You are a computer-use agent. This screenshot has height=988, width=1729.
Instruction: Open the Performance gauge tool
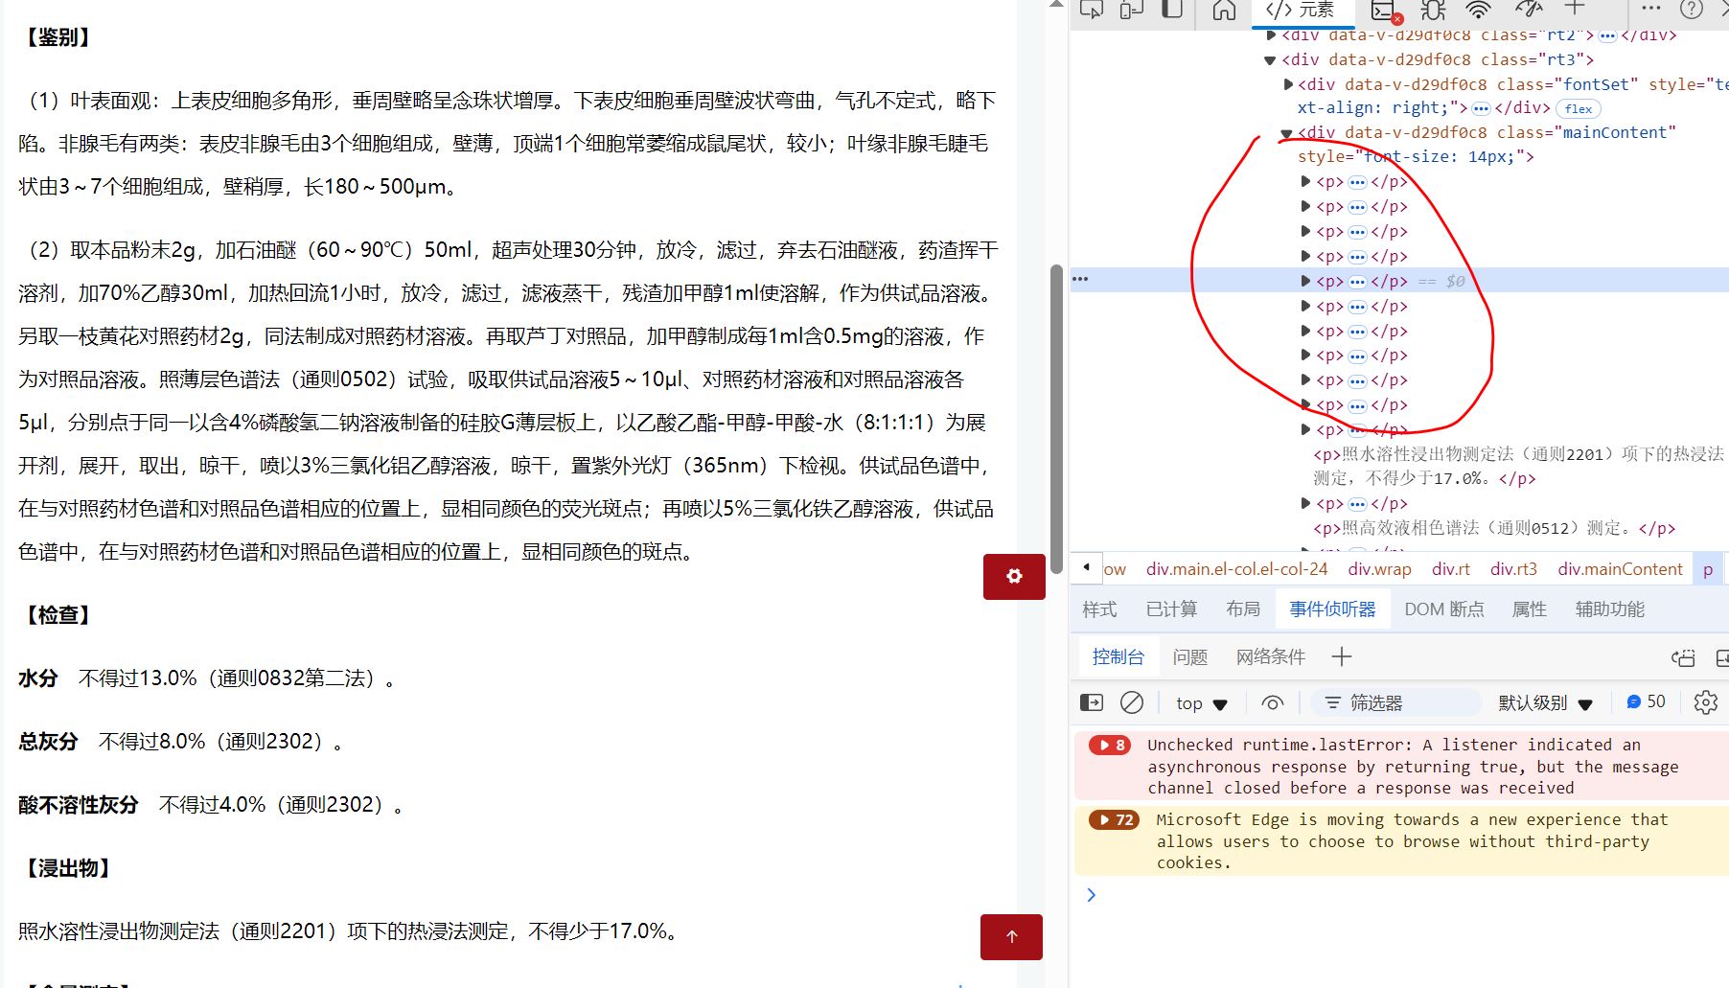(1528, 10)
